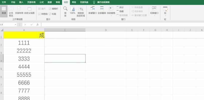
Task: Select column A header
Action: click(x=24, y=30)
